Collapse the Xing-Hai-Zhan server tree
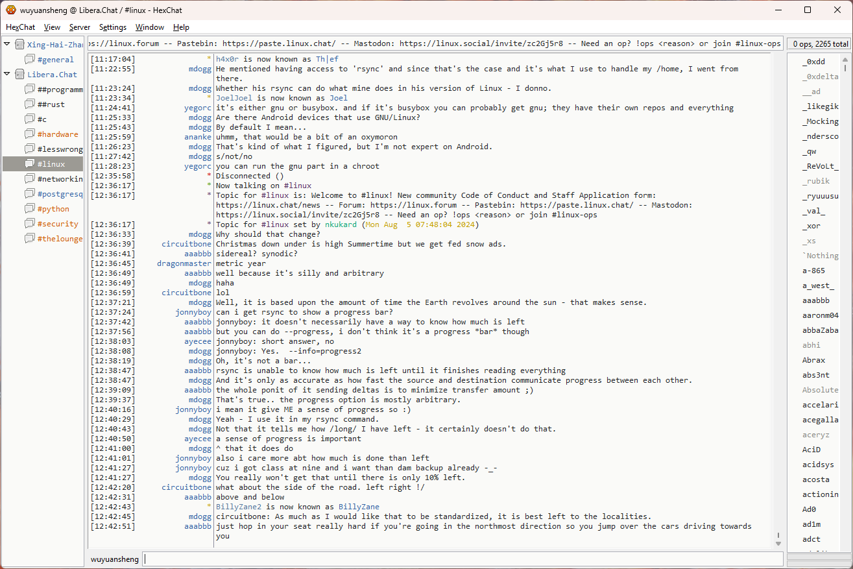Image resolution: width=853 pixels, height=569 pixels. 7,45
